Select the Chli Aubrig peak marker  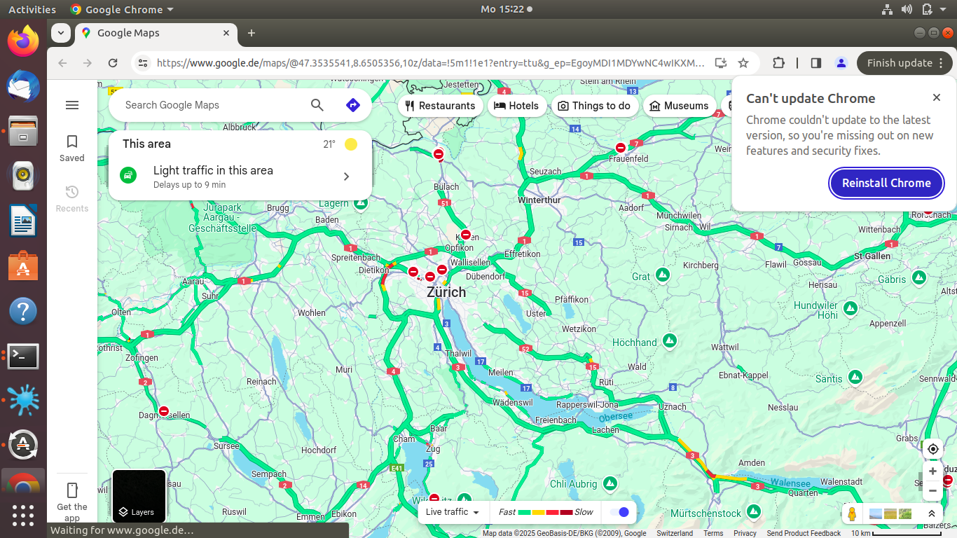click(610, 483)
